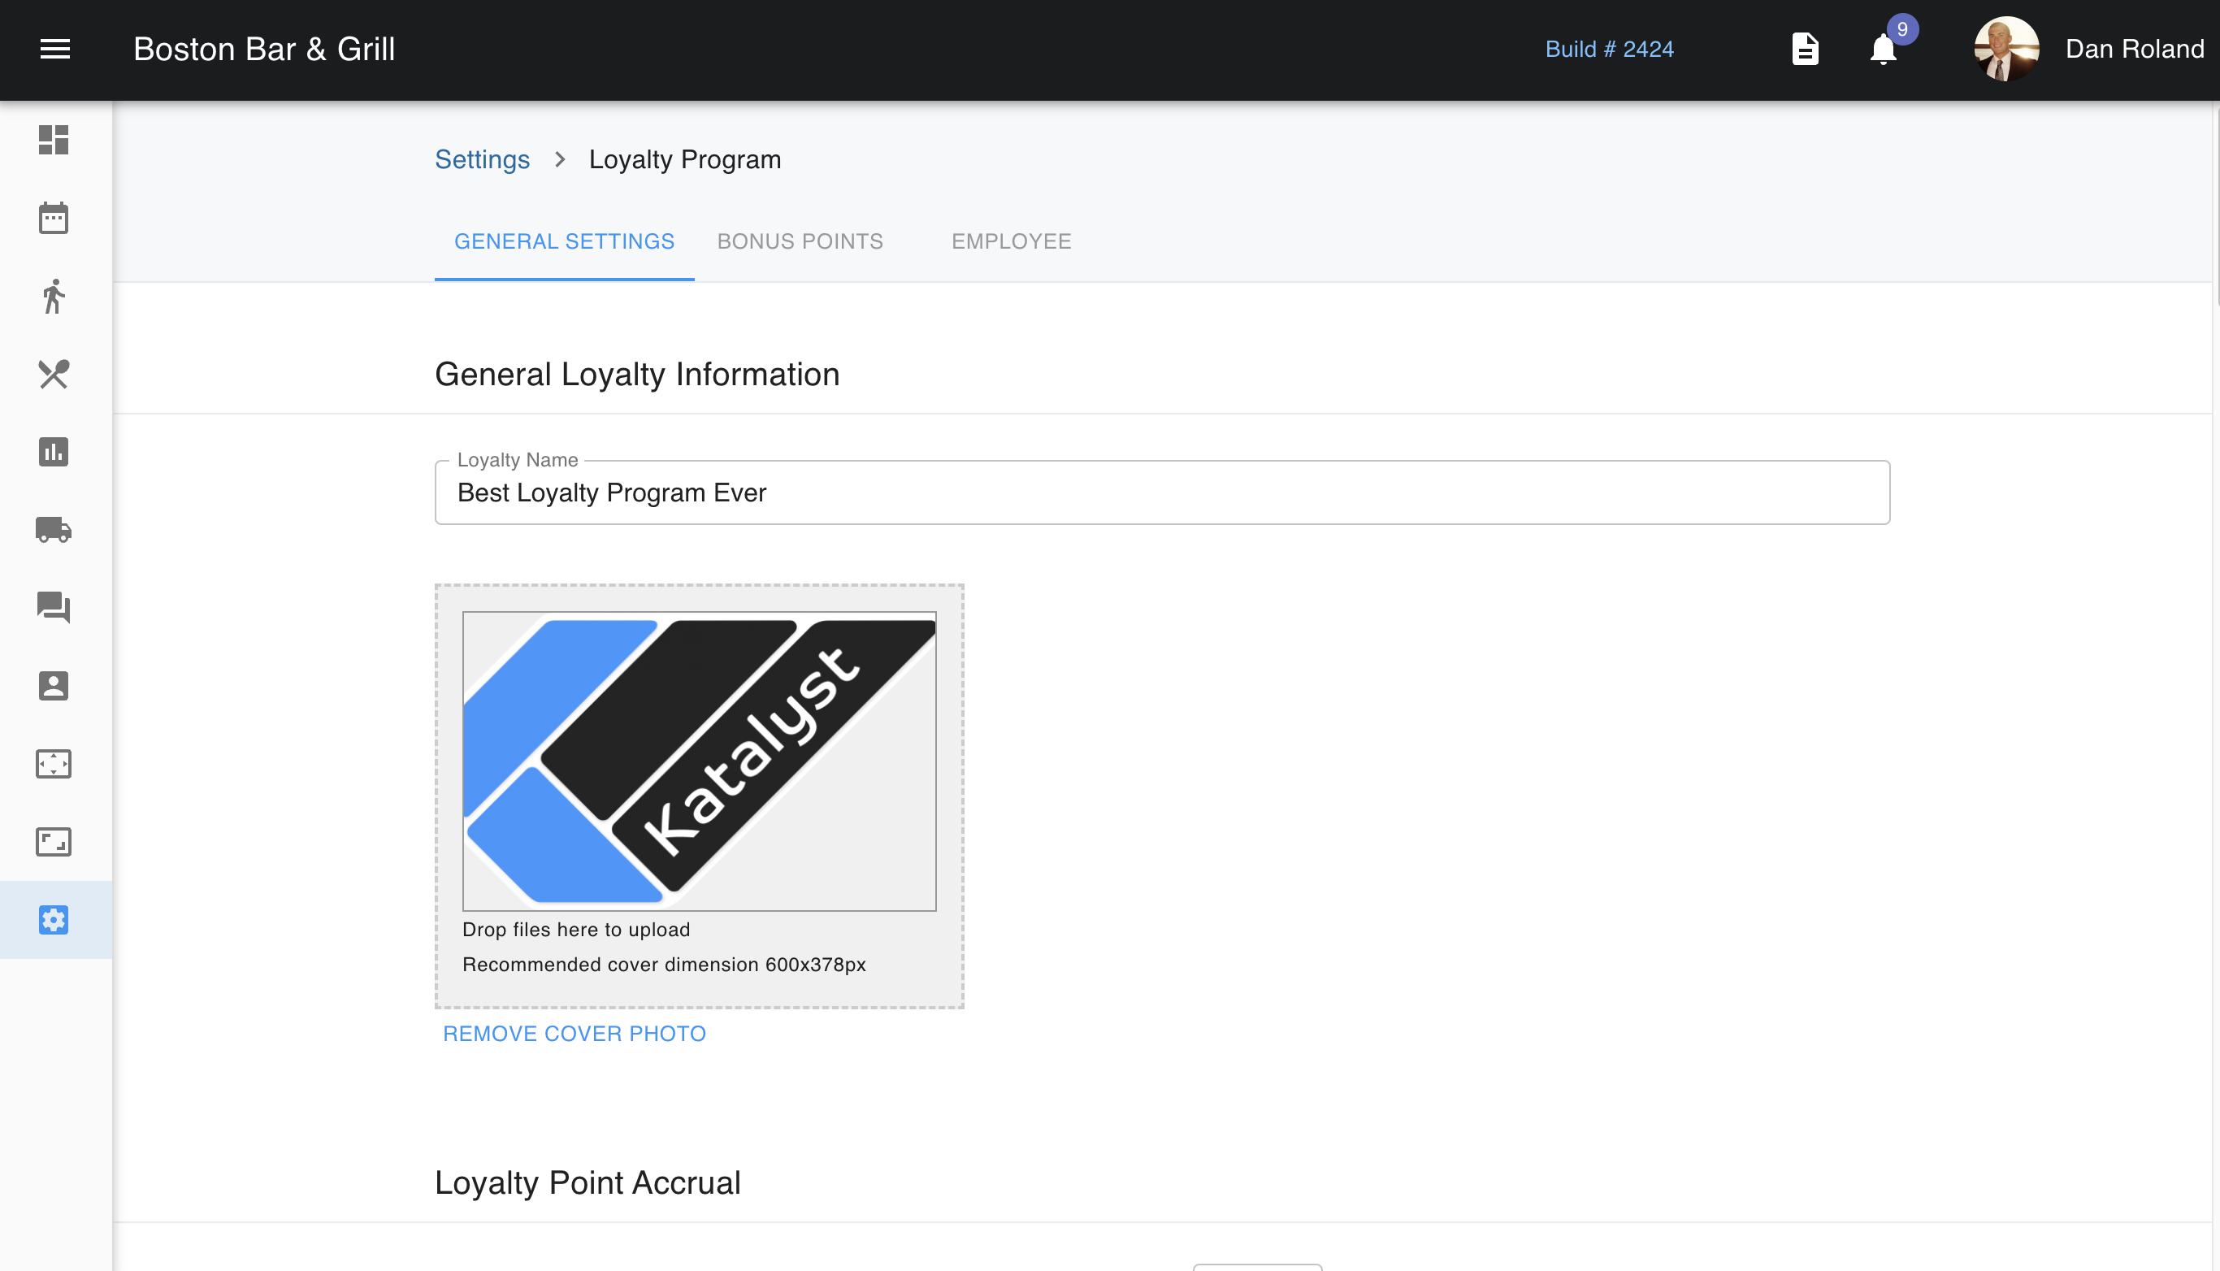Open the hamburger navigation menu

click(x=55, y=49)
